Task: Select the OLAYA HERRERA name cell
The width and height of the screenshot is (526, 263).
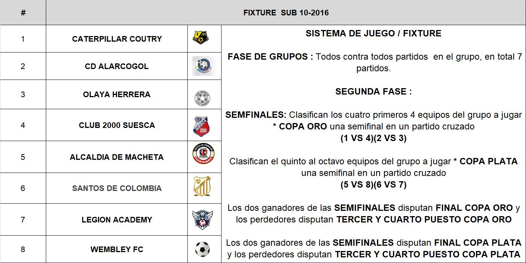Action: [117, 94]
